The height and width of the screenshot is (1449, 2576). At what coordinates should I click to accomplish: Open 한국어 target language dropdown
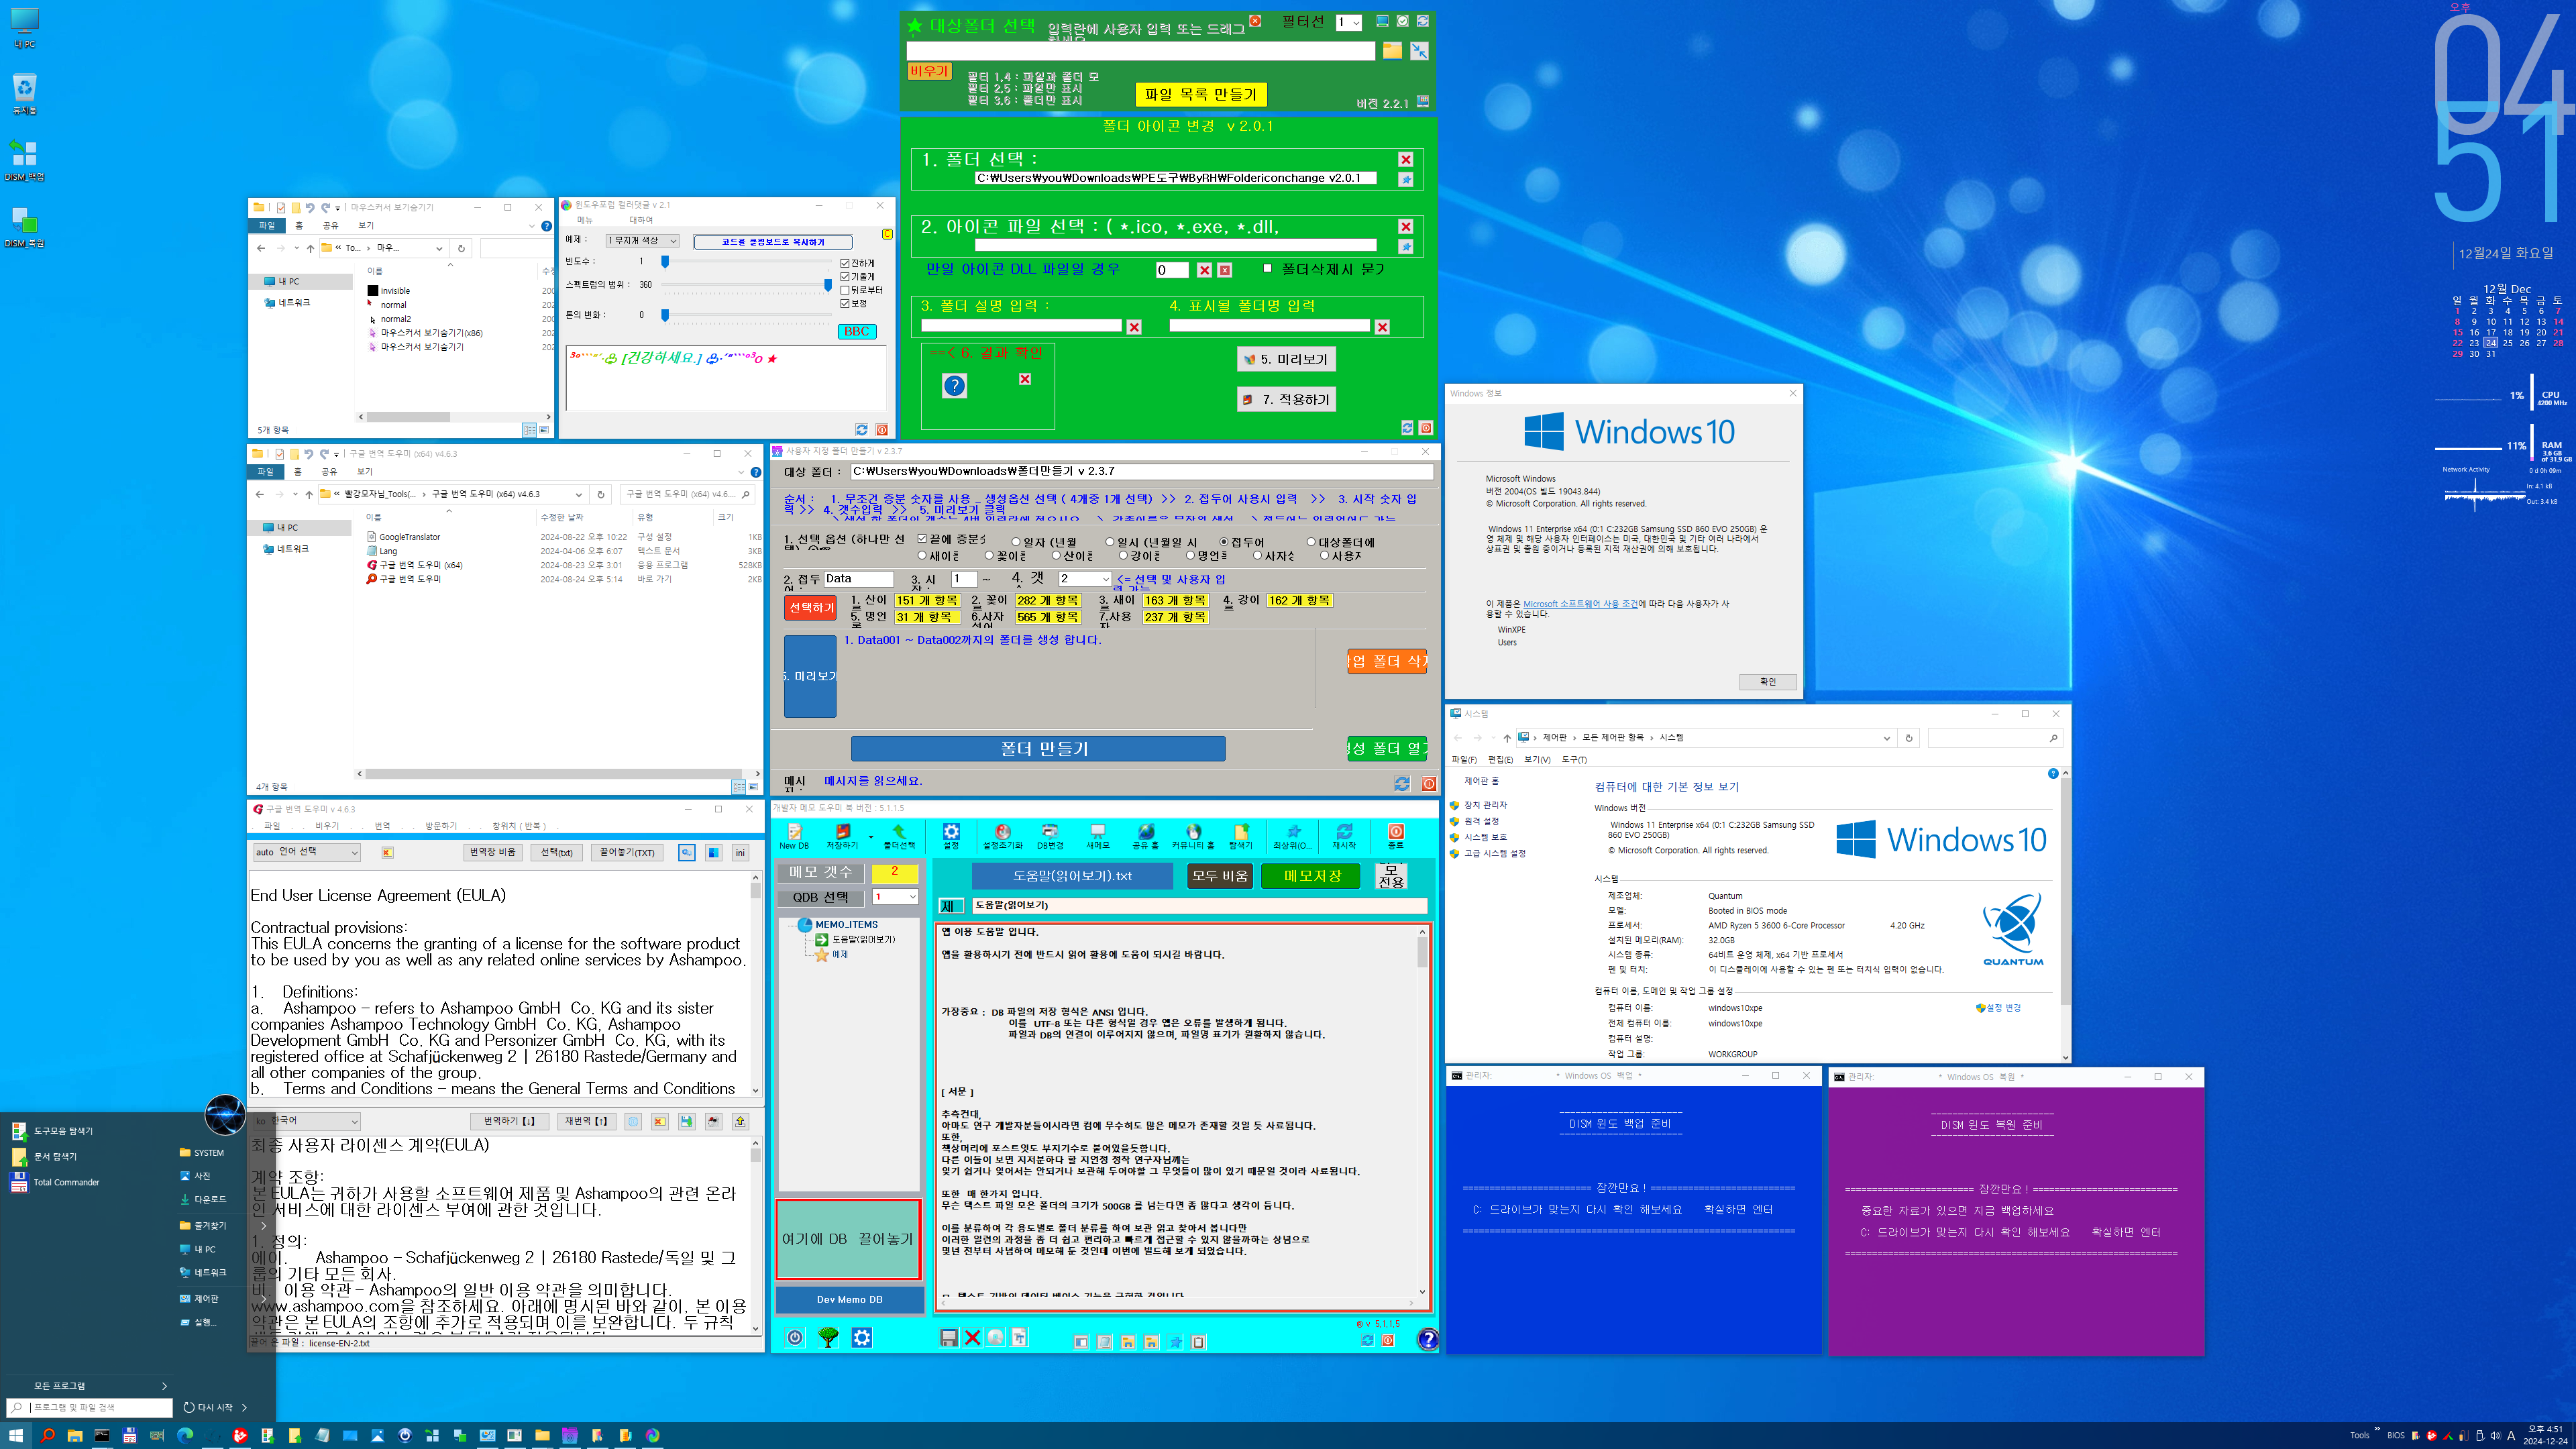(306, 1121)
